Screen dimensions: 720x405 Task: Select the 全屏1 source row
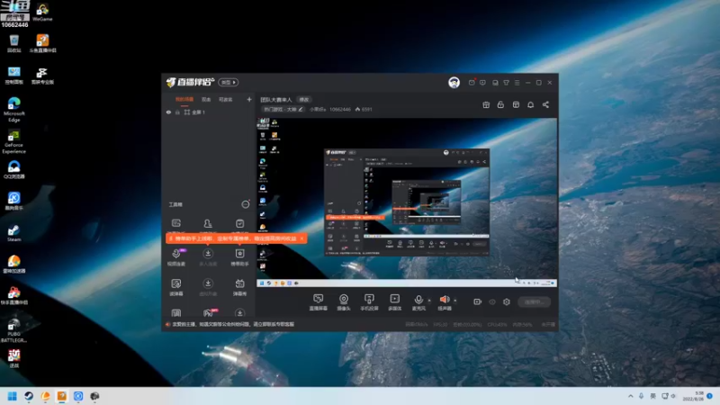point(208,112)
